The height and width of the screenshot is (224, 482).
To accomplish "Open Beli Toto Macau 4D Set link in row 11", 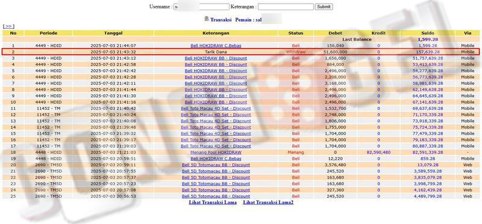I will pyautogui.click(x=216, y=109).
